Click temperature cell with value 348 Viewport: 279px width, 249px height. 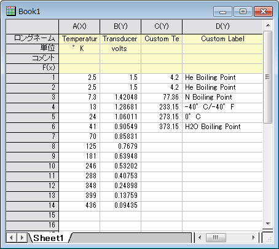pos(79,186)
